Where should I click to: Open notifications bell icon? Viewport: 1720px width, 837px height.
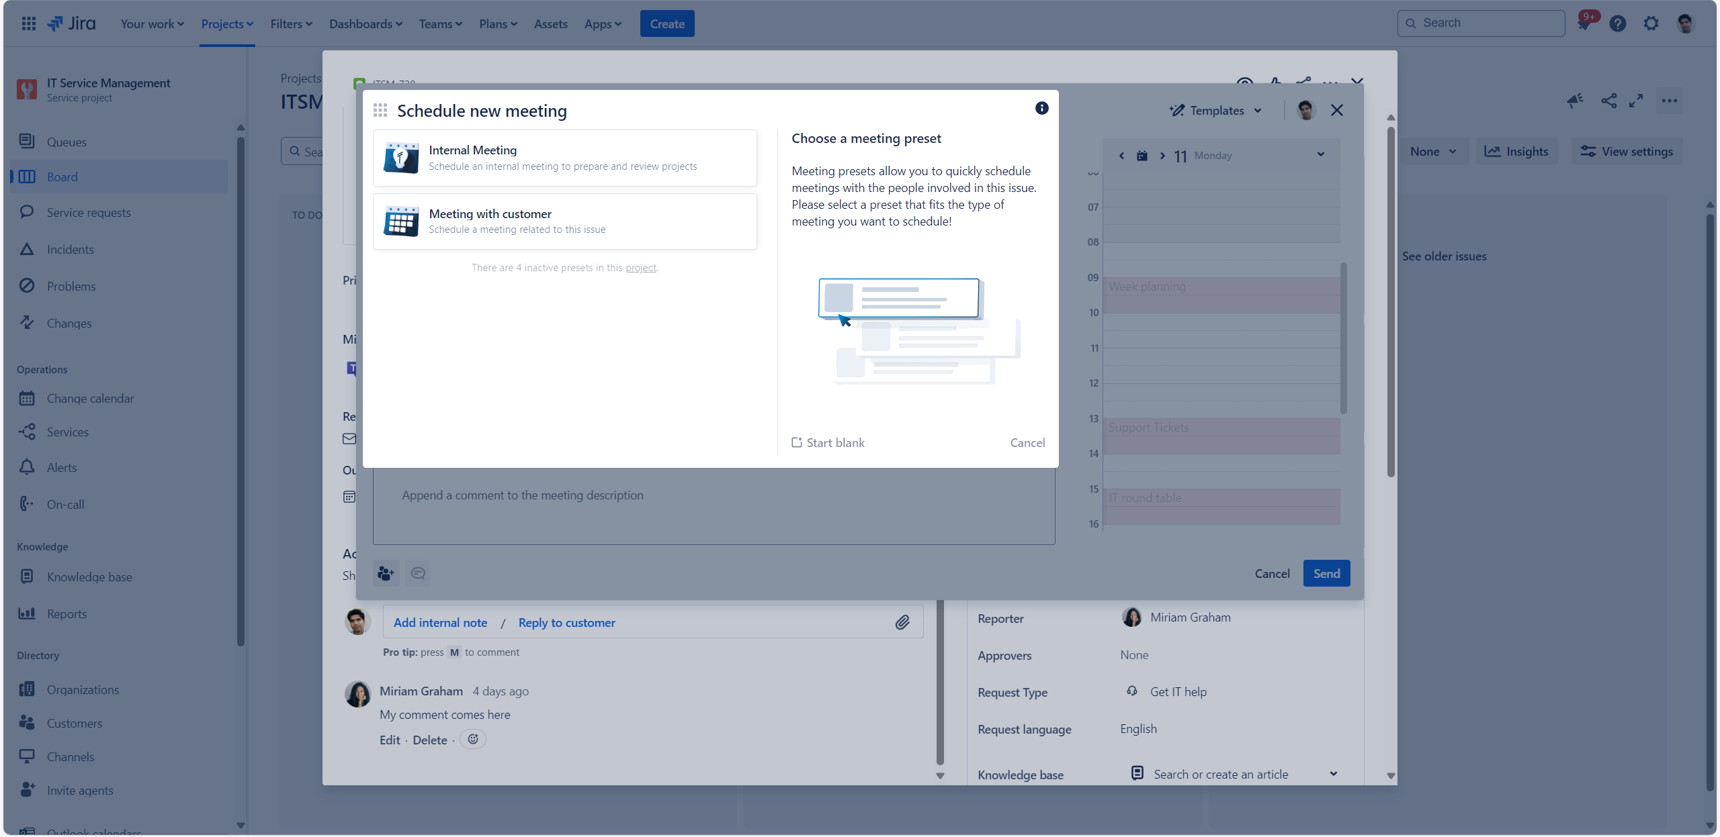click(x=1584, y=23)
